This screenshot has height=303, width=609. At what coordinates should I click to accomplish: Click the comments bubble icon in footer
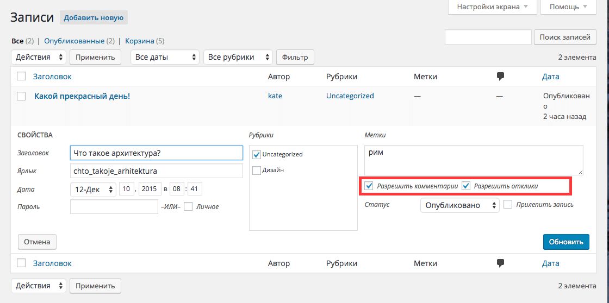tap(500, 263)
